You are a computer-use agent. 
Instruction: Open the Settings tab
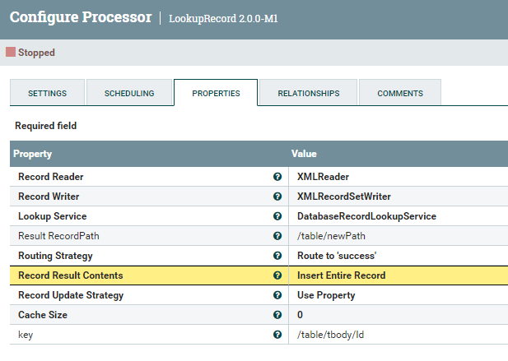47,93
